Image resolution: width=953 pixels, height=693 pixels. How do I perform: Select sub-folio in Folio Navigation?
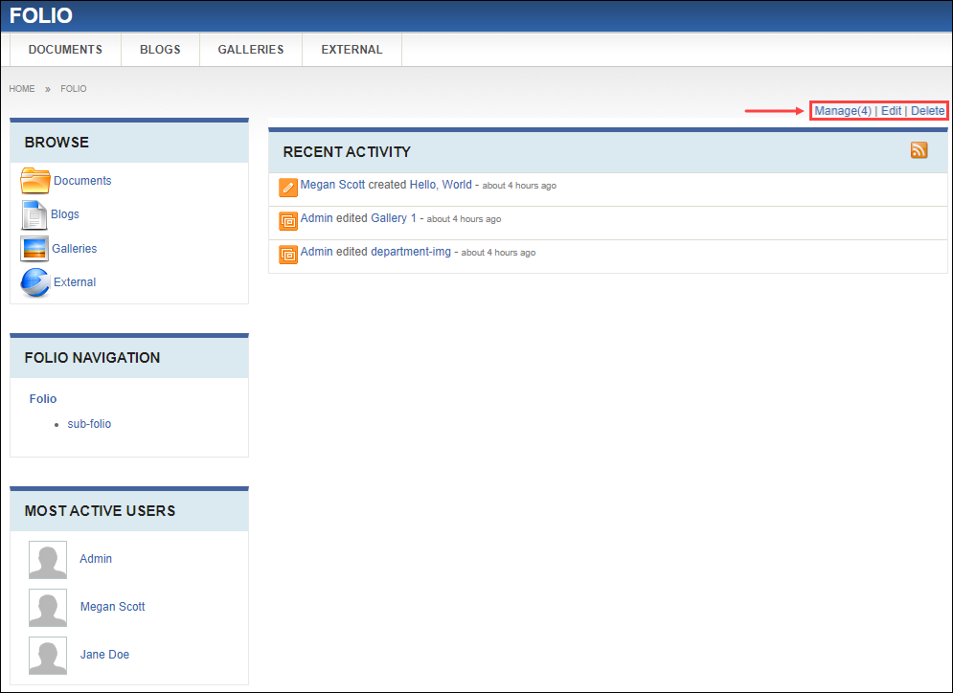(x=89, y=424)
